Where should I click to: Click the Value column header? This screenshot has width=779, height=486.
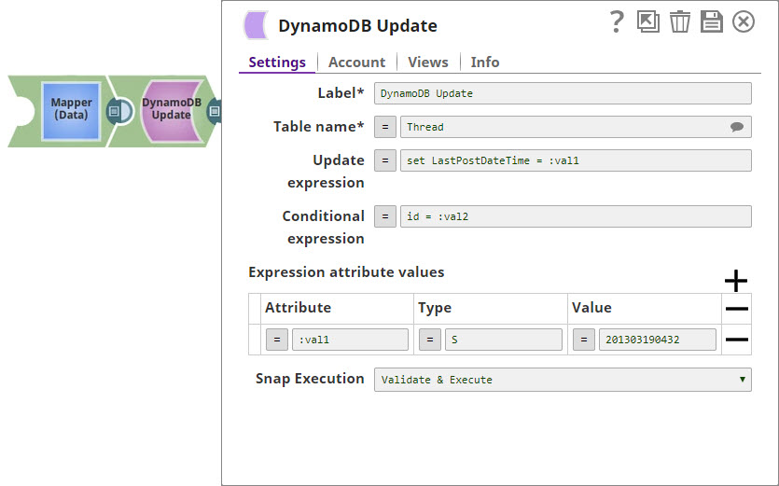(x=591, y=308)
